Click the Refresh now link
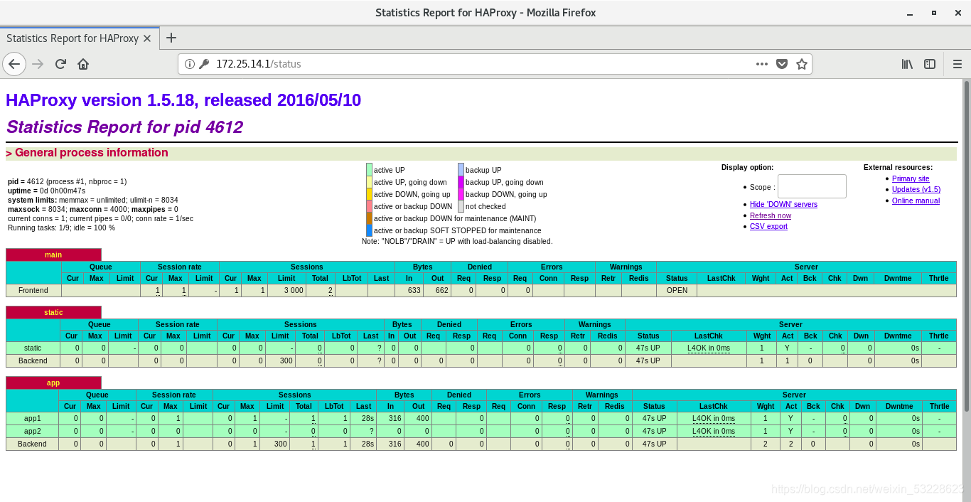Screen dimensions: 971x502 (771, 215)
